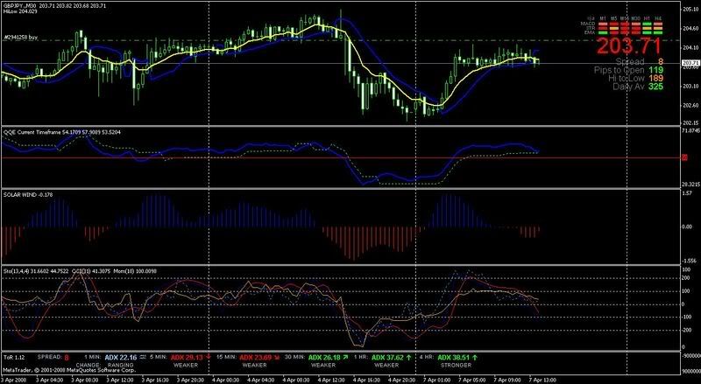
Task: Select the SOLAR WIND indicator label
Action: 24,192
